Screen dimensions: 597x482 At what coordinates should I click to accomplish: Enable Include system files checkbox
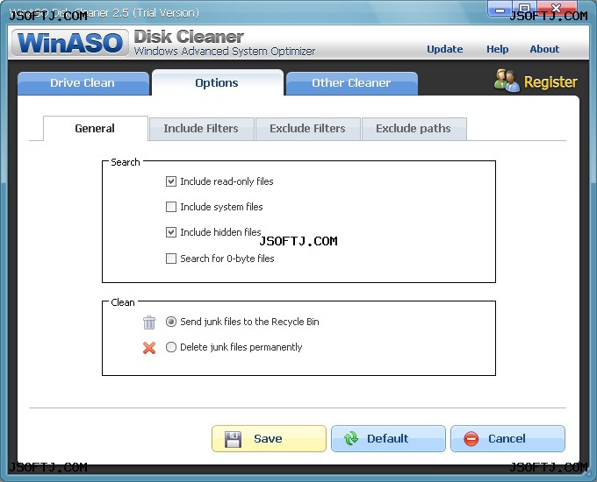point(171,207)
